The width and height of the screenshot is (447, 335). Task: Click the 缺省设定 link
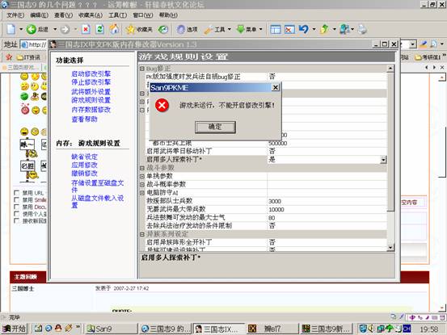tap(84, 157)
